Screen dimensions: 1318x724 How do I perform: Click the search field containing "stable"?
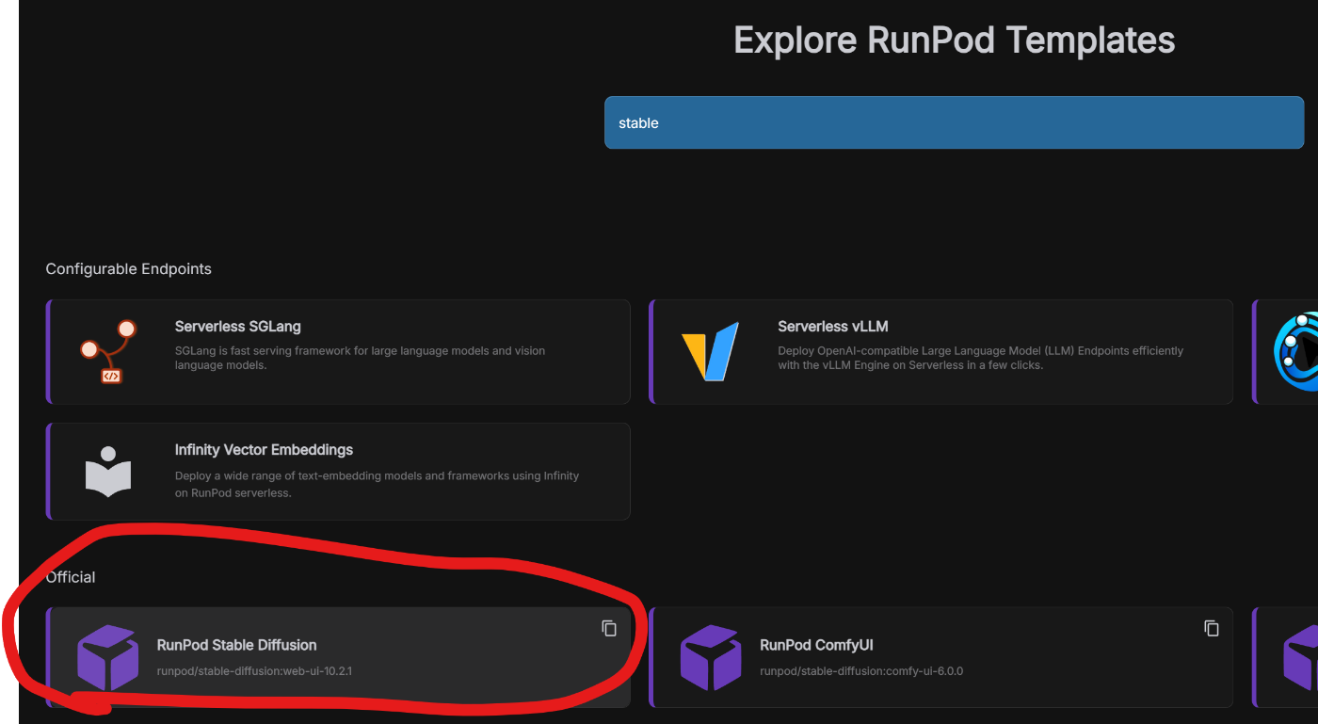point(954,122)
